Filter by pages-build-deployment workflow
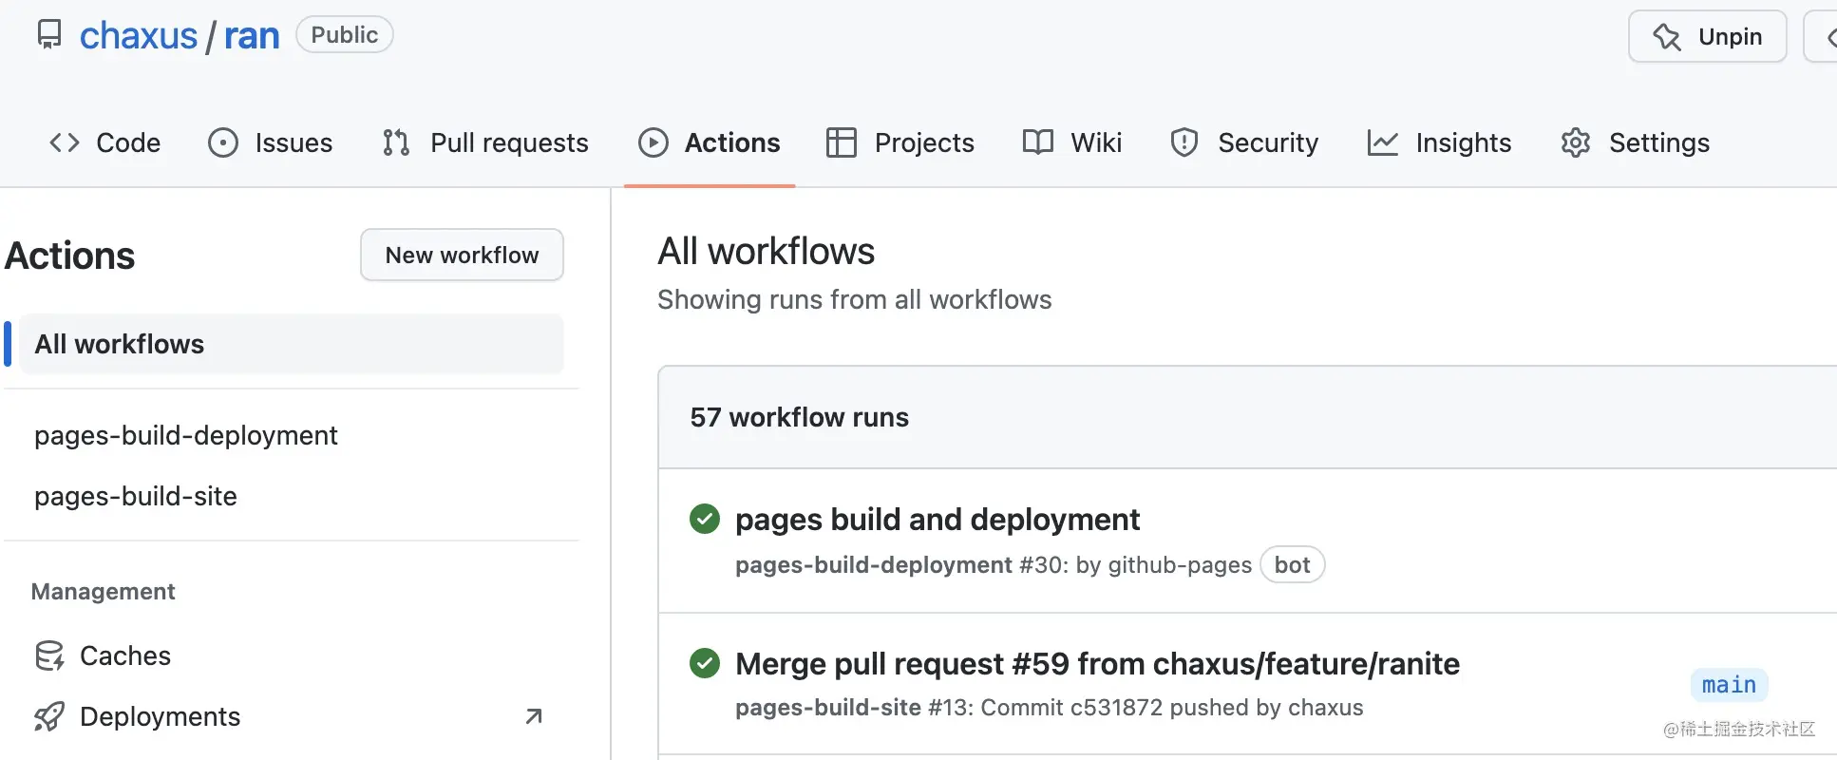Image resolution: width=1837 pixels, height=760 pixels. coord(186,435)
